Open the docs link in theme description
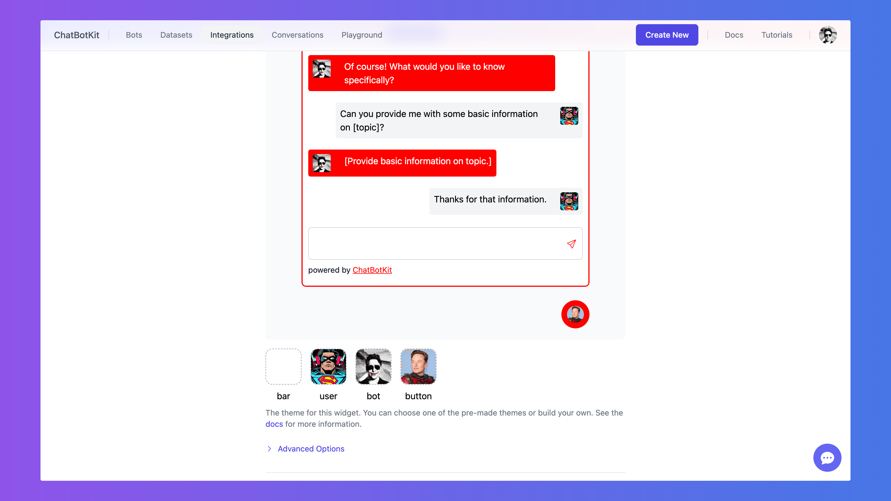Image resolution: width=891 pixels, height=501 pixels. [x=274, y=424]
